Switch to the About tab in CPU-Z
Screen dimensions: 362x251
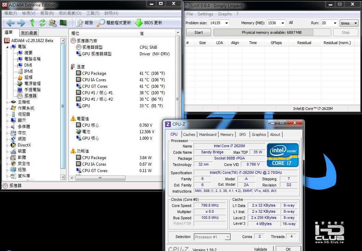click(x=275, y=134)
